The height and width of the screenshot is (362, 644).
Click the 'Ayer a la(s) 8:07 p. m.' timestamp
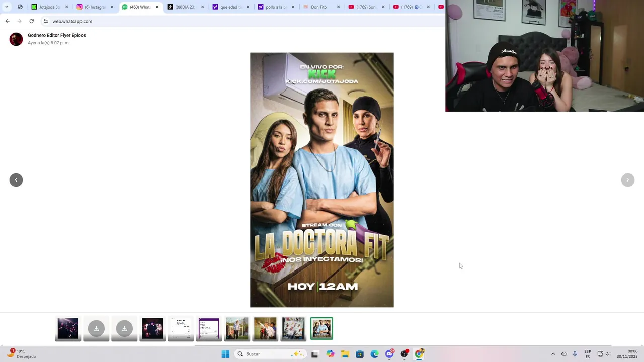tap(49, 43)
